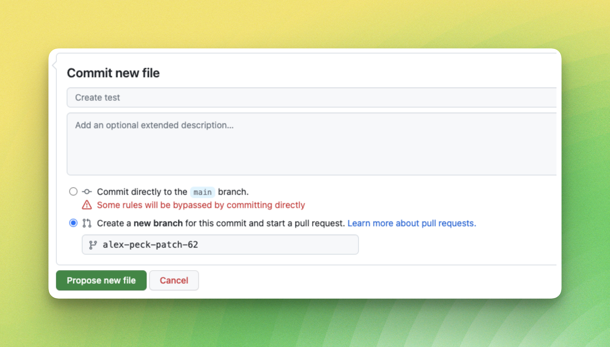Click the commit message field "Create test"

pyautogui.click(x=312, y=97)
